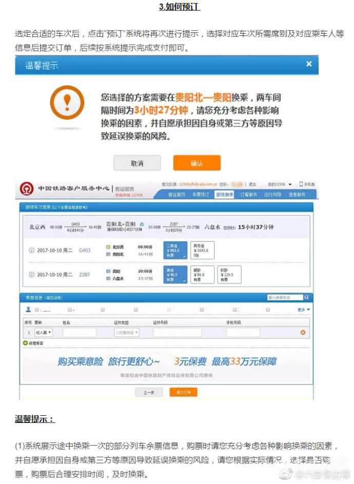The height and width of the screenshot is (484, 354).
Task: Click the green plus 新增乘客 icon
Action: 26,342
